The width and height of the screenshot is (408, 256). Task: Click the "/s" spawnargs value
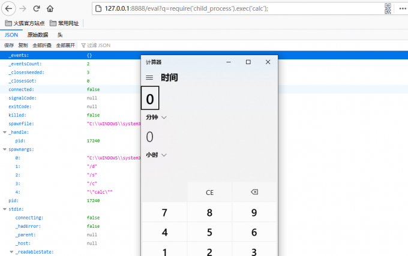[x=92, y=175]
